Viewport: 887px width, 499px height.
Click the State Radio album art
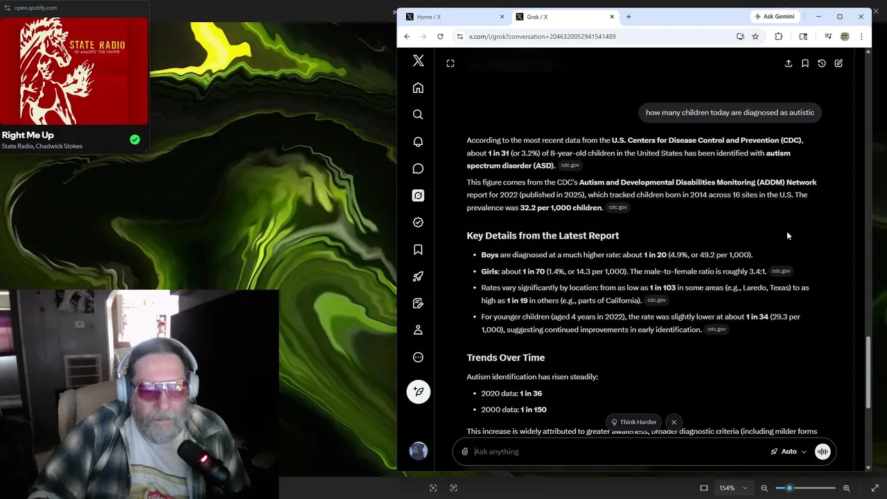pos(74,70)
